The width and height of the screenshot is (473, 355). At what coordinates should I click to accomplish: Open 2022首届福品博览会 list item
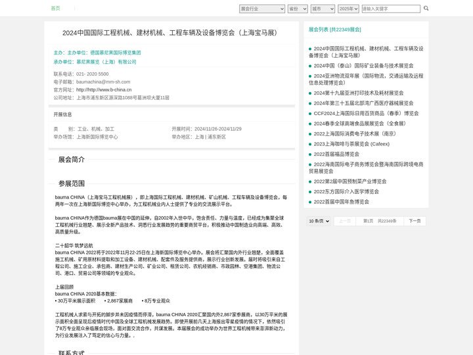click(x=336, y=154)
